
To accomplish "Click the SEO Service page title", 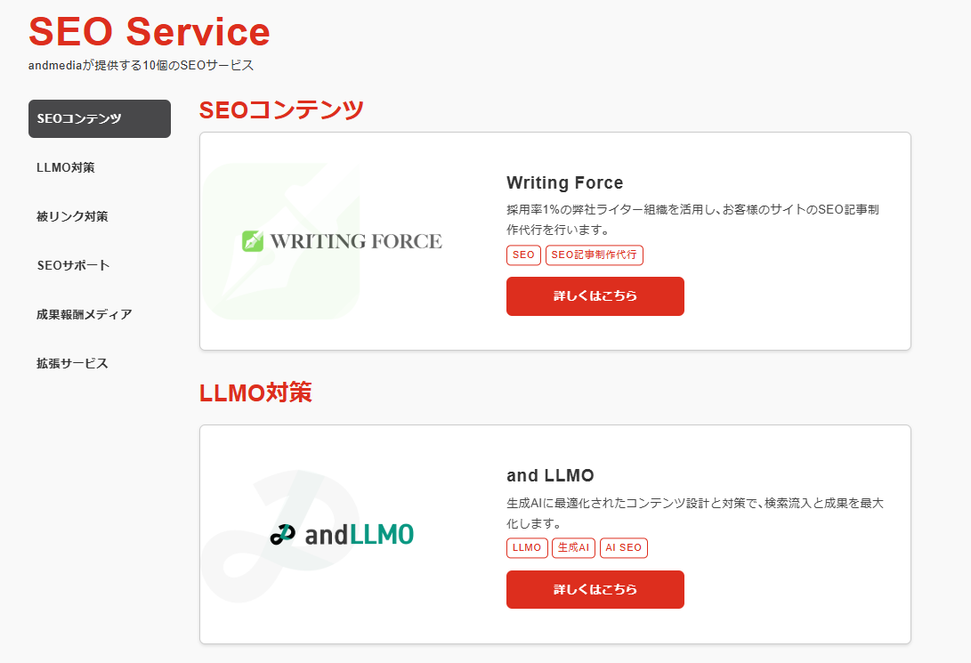I will point(150,32).
